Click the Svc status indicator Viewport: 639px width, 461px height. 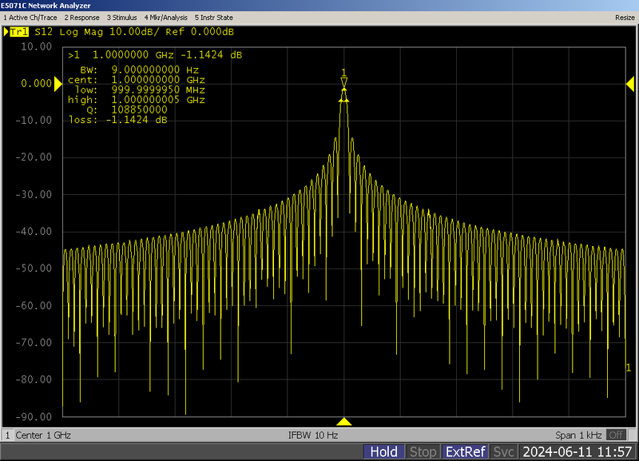503,452
